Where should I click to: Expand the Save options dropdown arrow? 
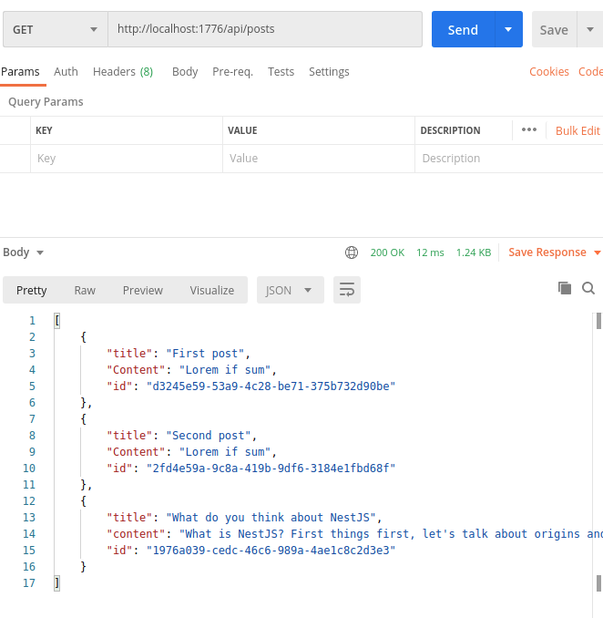pyautogui.click(x=590, y=29)
